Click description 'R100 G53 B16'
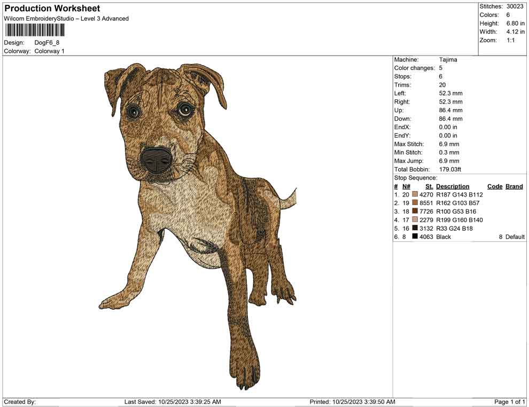Screen dimensions: 529x407 pos(456,212)
